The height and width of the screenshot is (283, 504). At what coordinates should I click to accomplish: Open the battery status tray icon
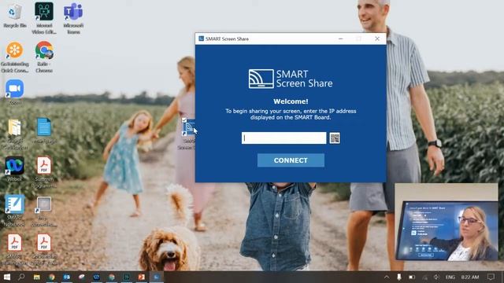click(412, 277)
